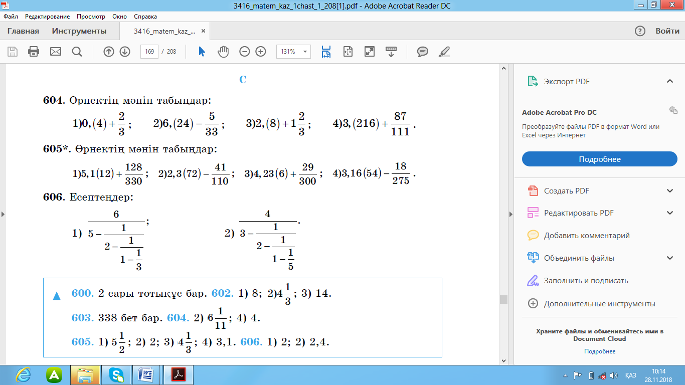
Task: Select the Highlight text pen tool
Action: (x=444, y=51)
